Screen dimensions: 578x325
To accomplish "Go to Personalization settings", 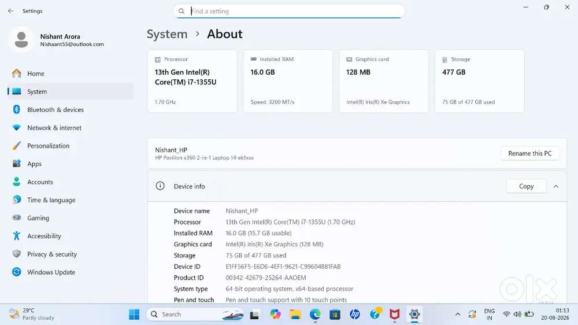I will pyautogui.click(x=70, y=146).
